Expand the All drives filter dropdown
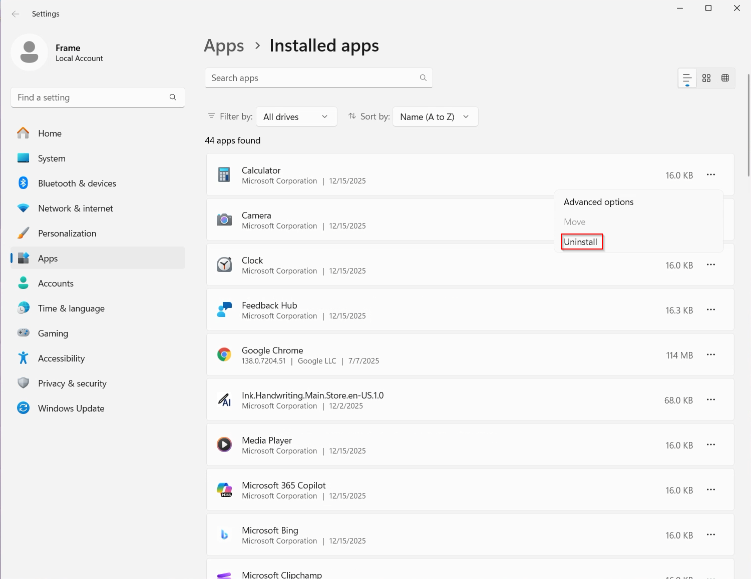The width and height of the screenshot is (751, 579). [296, 117]
